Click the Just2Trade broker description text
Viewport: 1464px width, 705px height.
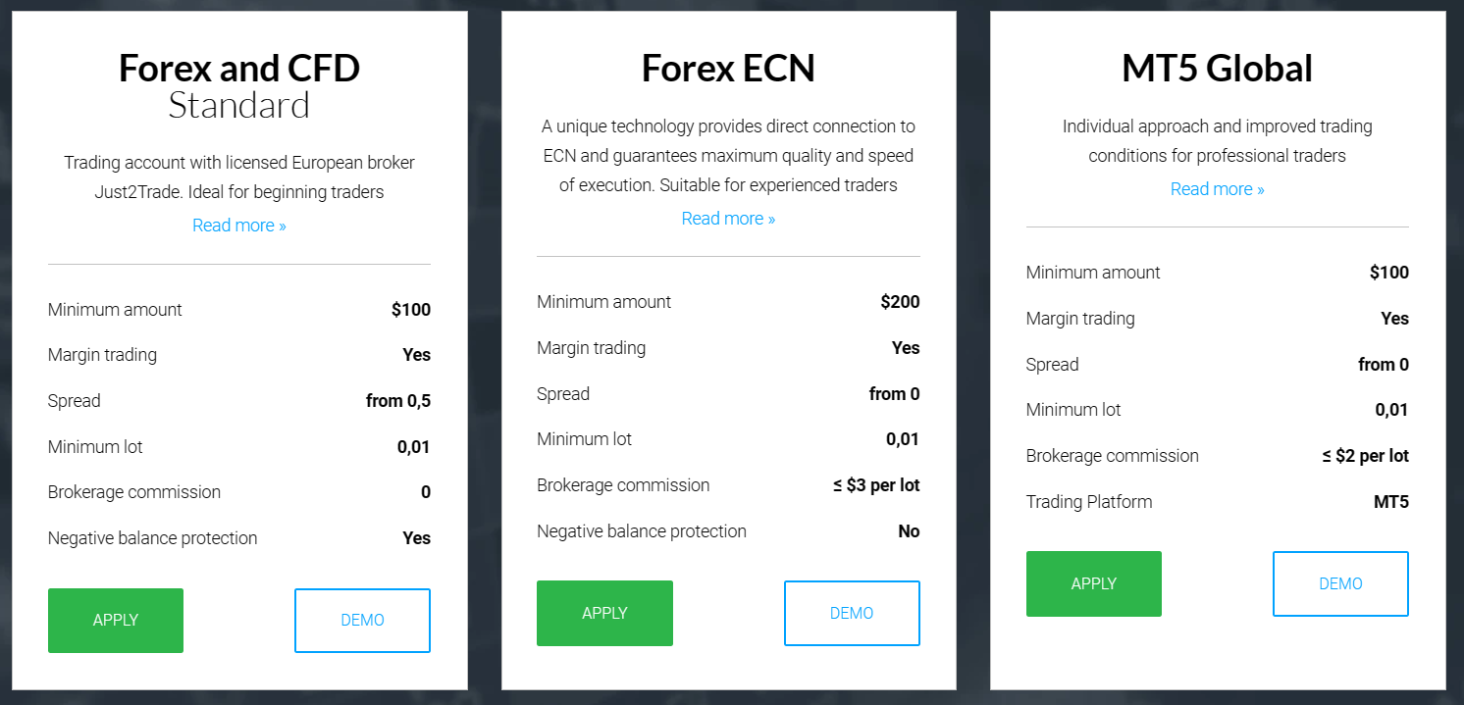pyautogui.click(x=239, y=177)
